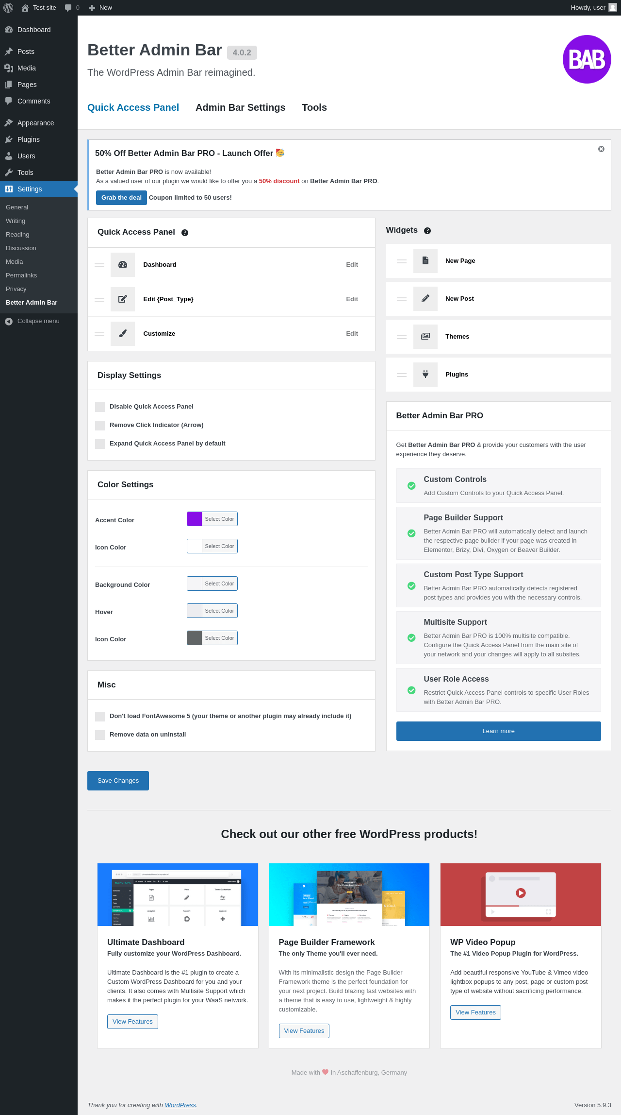Toggle Remove data on uninstall checkbox
The width and height of the screenshot is (621, 1115).
pyautogui.click(x=100, y=735)
